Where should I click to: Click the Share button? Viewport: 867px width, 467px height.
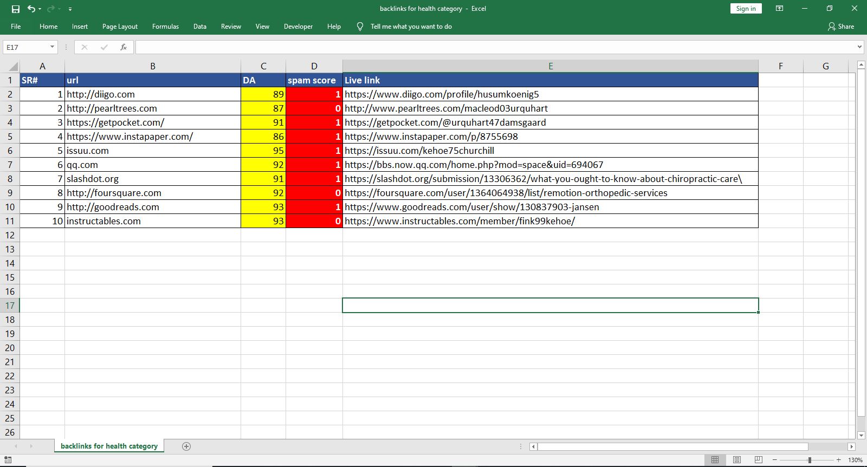click(x=840, y=27)
